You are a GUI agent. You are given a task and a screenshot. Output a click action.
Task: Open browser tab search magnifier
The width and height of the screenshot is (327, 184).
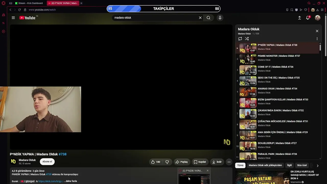tap(309, 3)
